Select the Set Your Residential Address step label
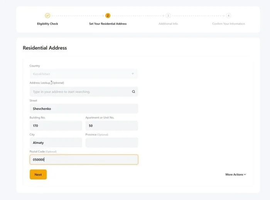This screenshot has width=270, height=200. [x=108, y=24]
